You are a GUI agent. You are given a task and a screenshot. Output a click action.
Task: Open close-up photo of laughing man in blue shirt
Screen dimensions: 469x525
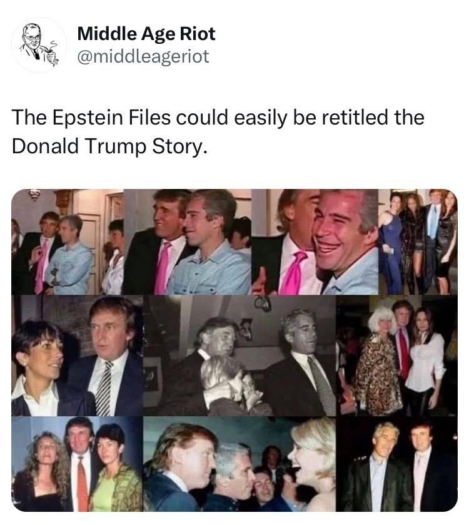[x=315, y=242]
